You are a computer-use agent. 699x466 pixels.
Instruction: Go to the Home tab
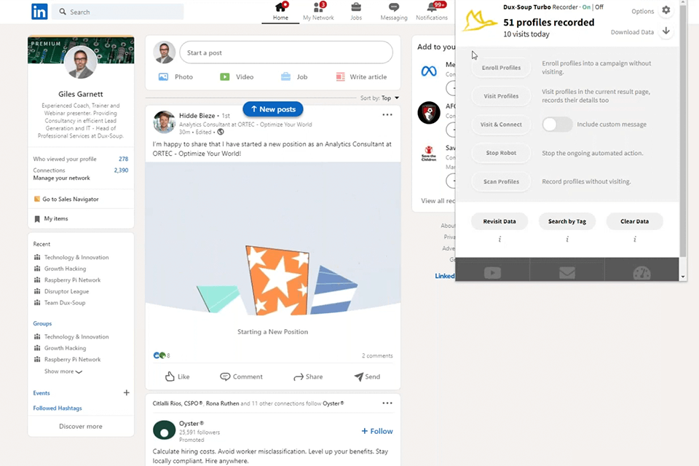click(x=280, y=12)
